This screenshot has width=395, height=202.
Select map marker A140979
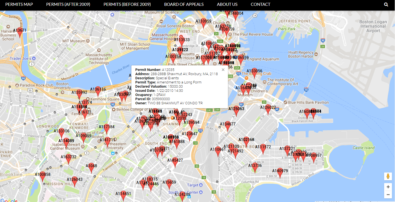(280, 173)
